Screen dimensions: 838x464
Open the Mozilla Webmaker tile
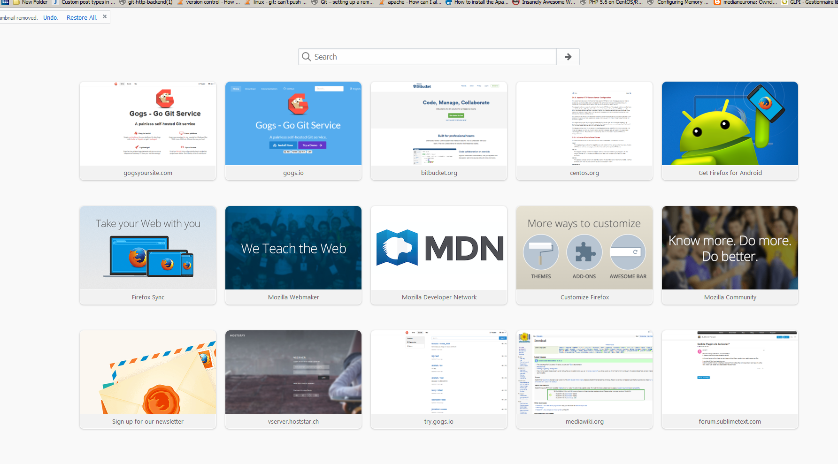293,255
